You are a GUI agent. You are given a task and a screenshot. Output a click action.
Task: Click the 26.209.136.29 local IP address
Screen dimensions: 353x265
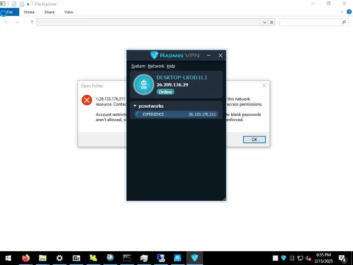pyautogui.click(x=172, y=85)
